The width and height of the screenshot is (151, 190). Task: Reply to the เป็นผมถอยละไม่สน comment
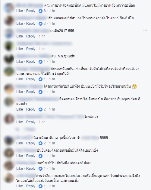pyautogui.click(x=31, y=23)
